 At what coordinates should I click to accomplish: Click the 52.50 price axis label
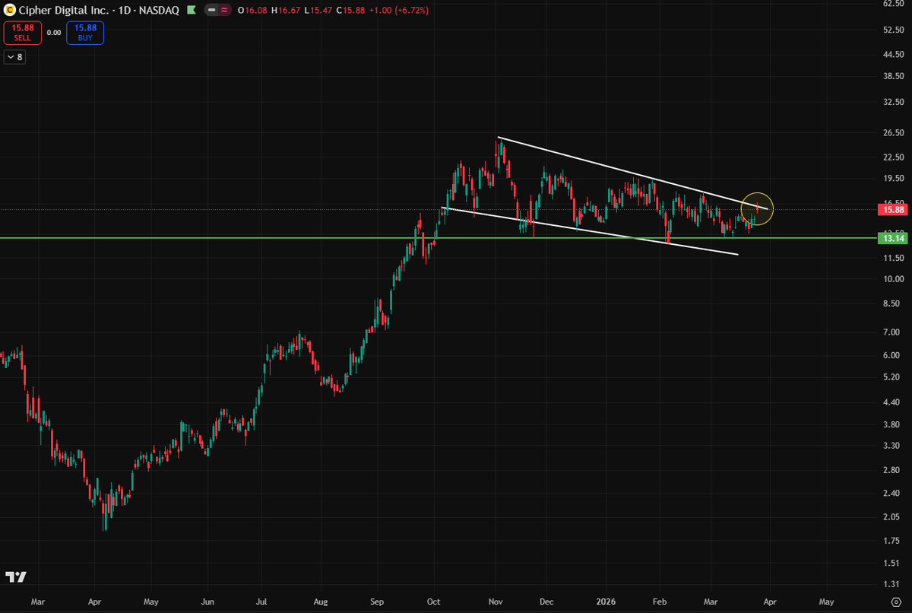[893, 30]
